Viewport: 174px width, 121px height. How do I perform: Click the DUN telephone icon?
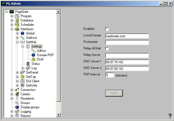point(33,59)
